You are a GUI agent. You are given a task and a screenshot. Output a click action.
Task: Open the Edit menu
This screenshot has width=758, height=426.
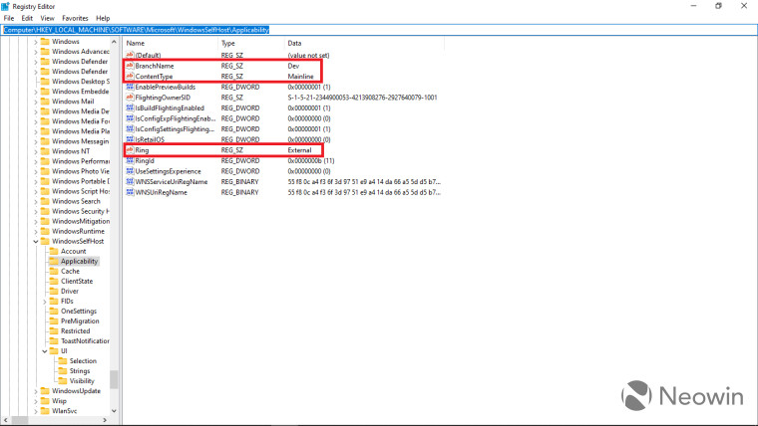pos(27,18)
